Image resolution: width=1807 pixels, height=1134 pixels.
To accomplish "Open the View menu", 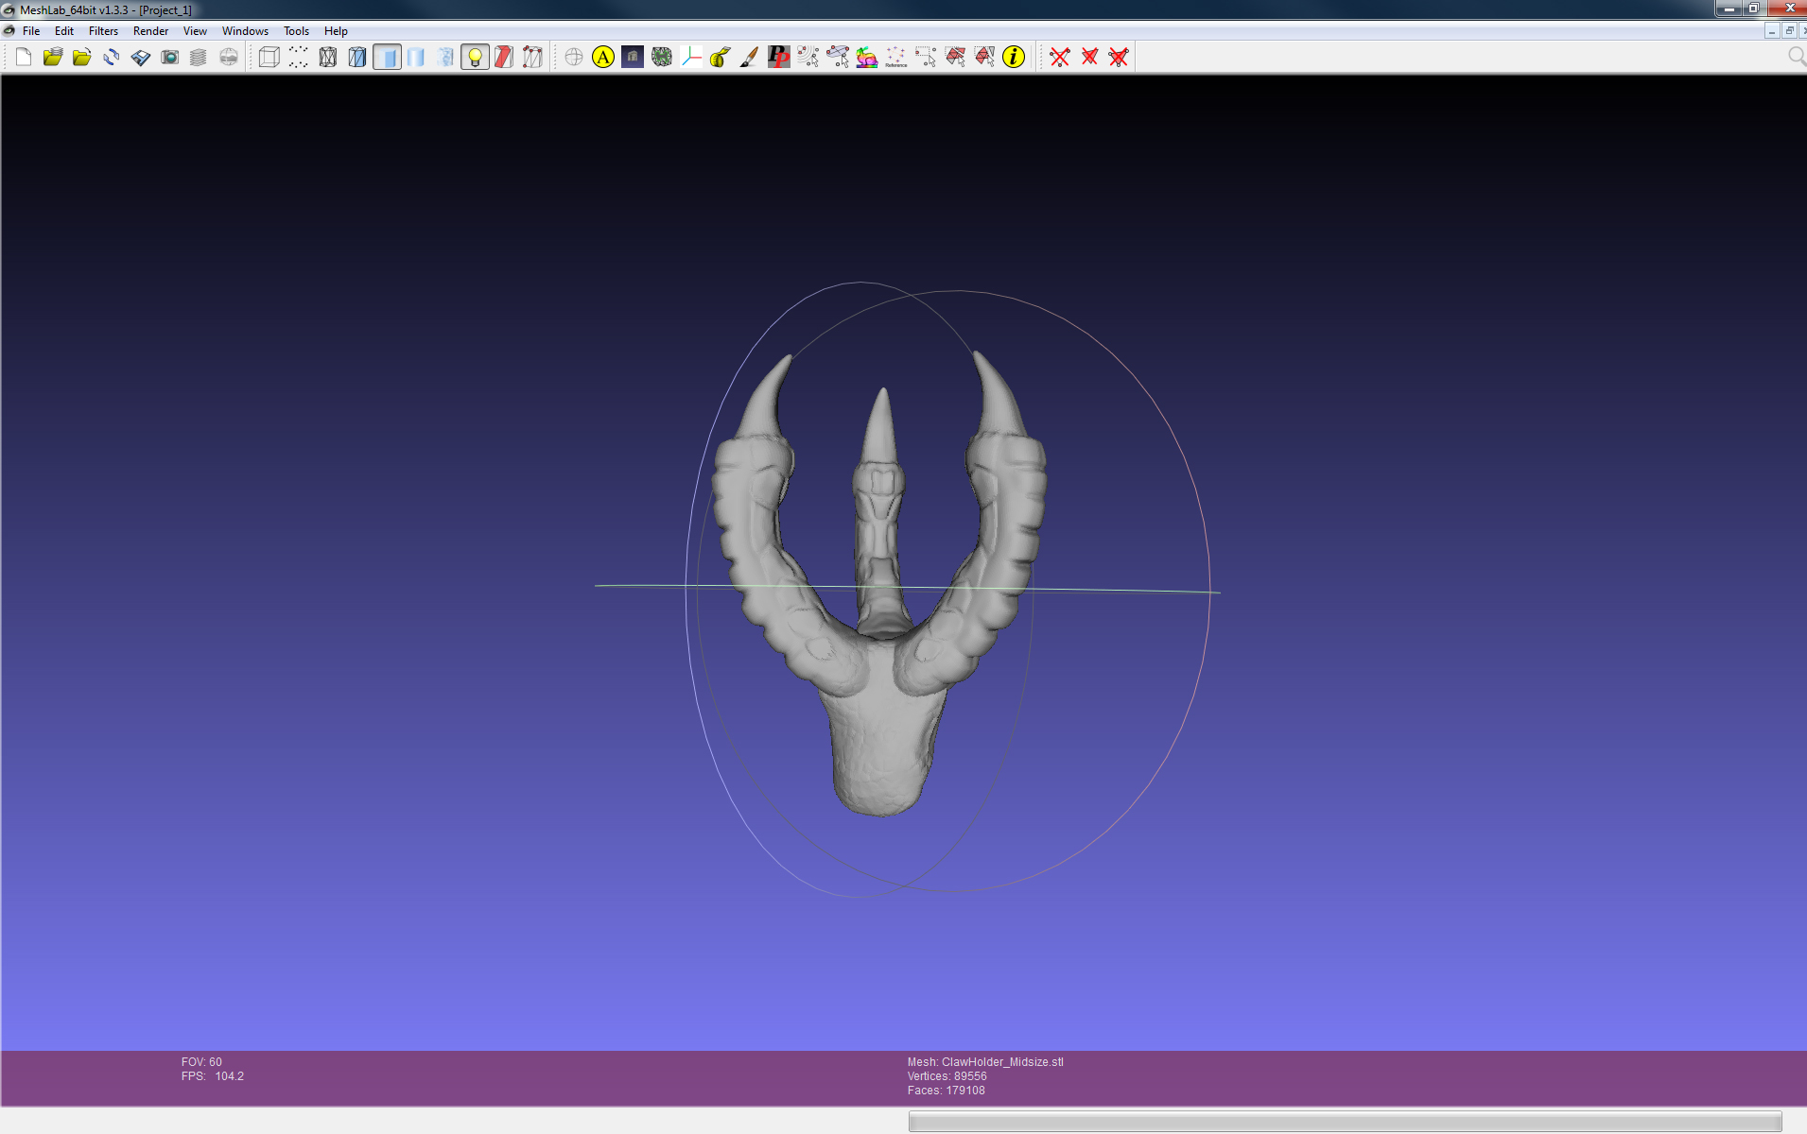I will point(195,31).
